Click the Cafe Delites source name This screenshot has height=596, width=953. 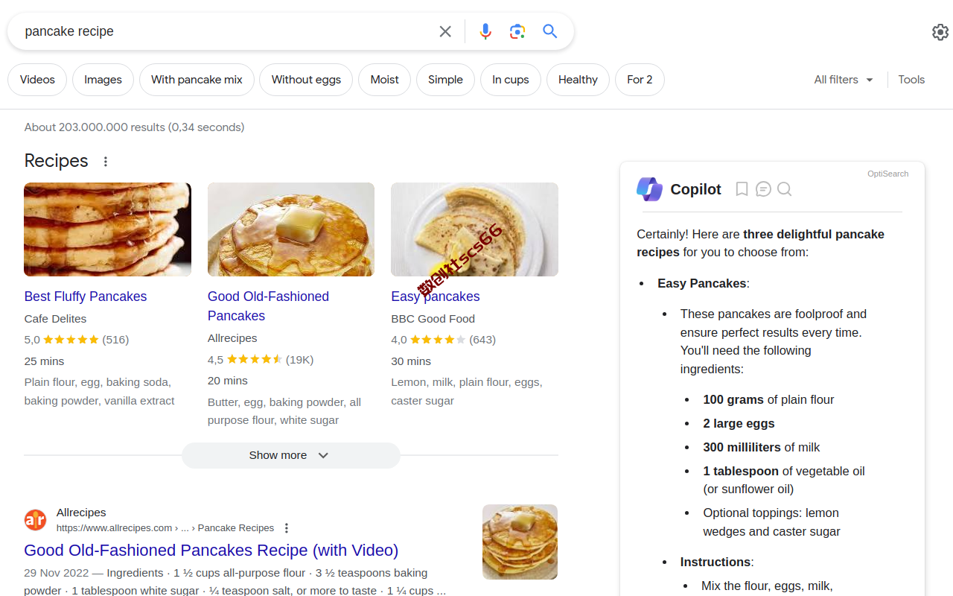click(x=55, y=319)
